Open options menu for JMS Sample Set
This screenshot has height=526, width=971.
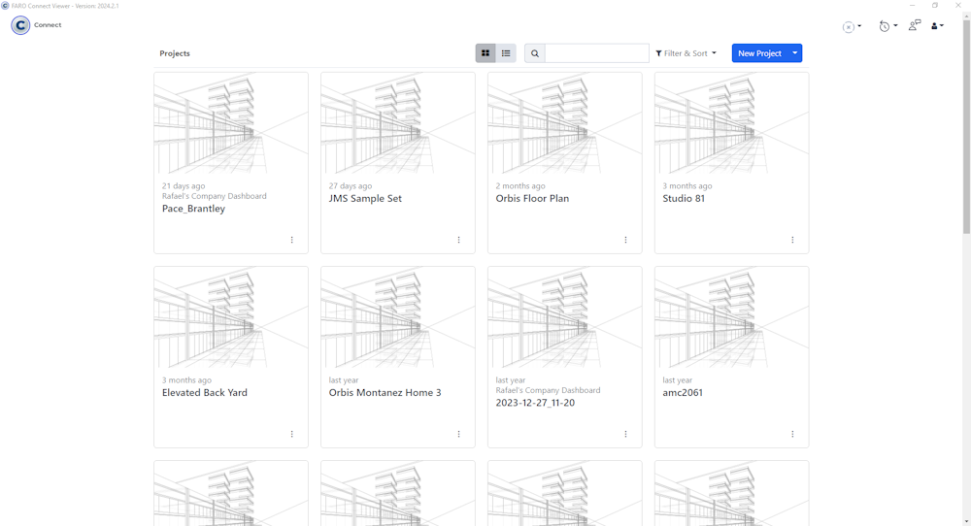tap(459, 240)
